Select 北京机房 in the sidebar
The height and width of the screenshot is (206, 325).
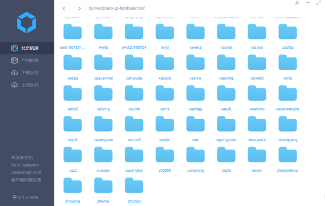(27, 48)
